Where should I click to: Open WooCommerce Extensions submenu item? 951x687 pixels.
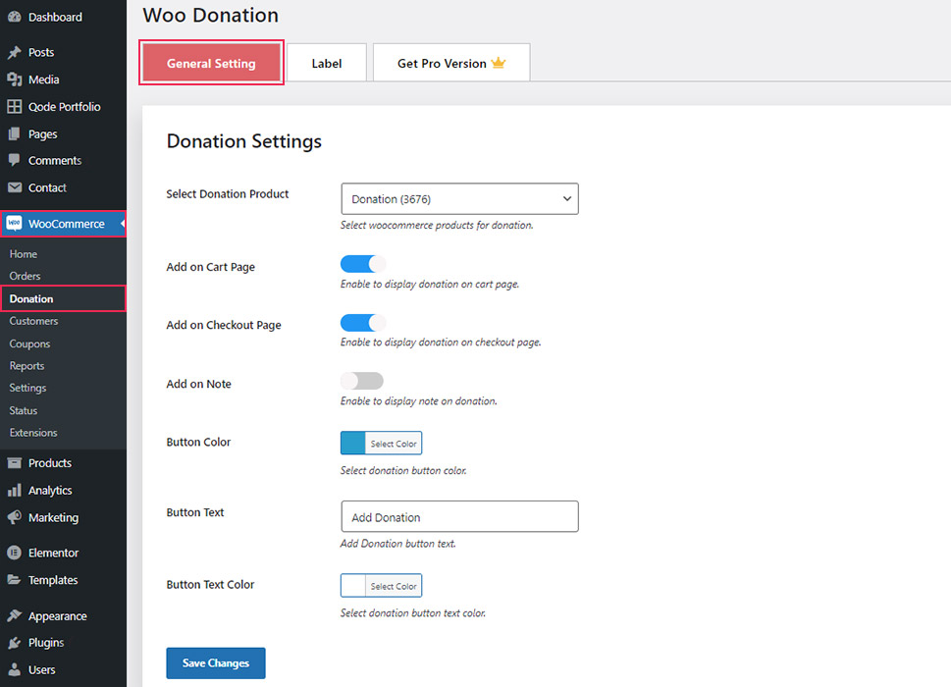tap(33, 433)
